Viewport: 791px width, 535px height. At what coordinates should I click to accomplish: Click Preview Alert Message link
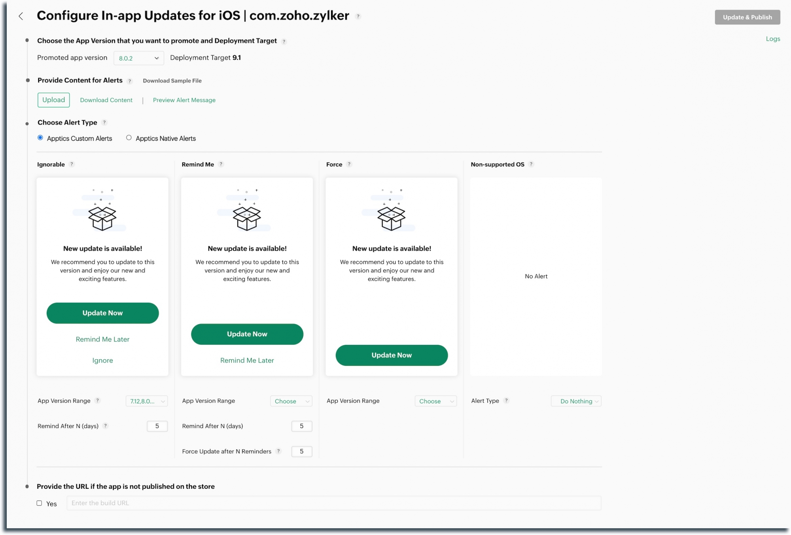click(x=184, y=100)
